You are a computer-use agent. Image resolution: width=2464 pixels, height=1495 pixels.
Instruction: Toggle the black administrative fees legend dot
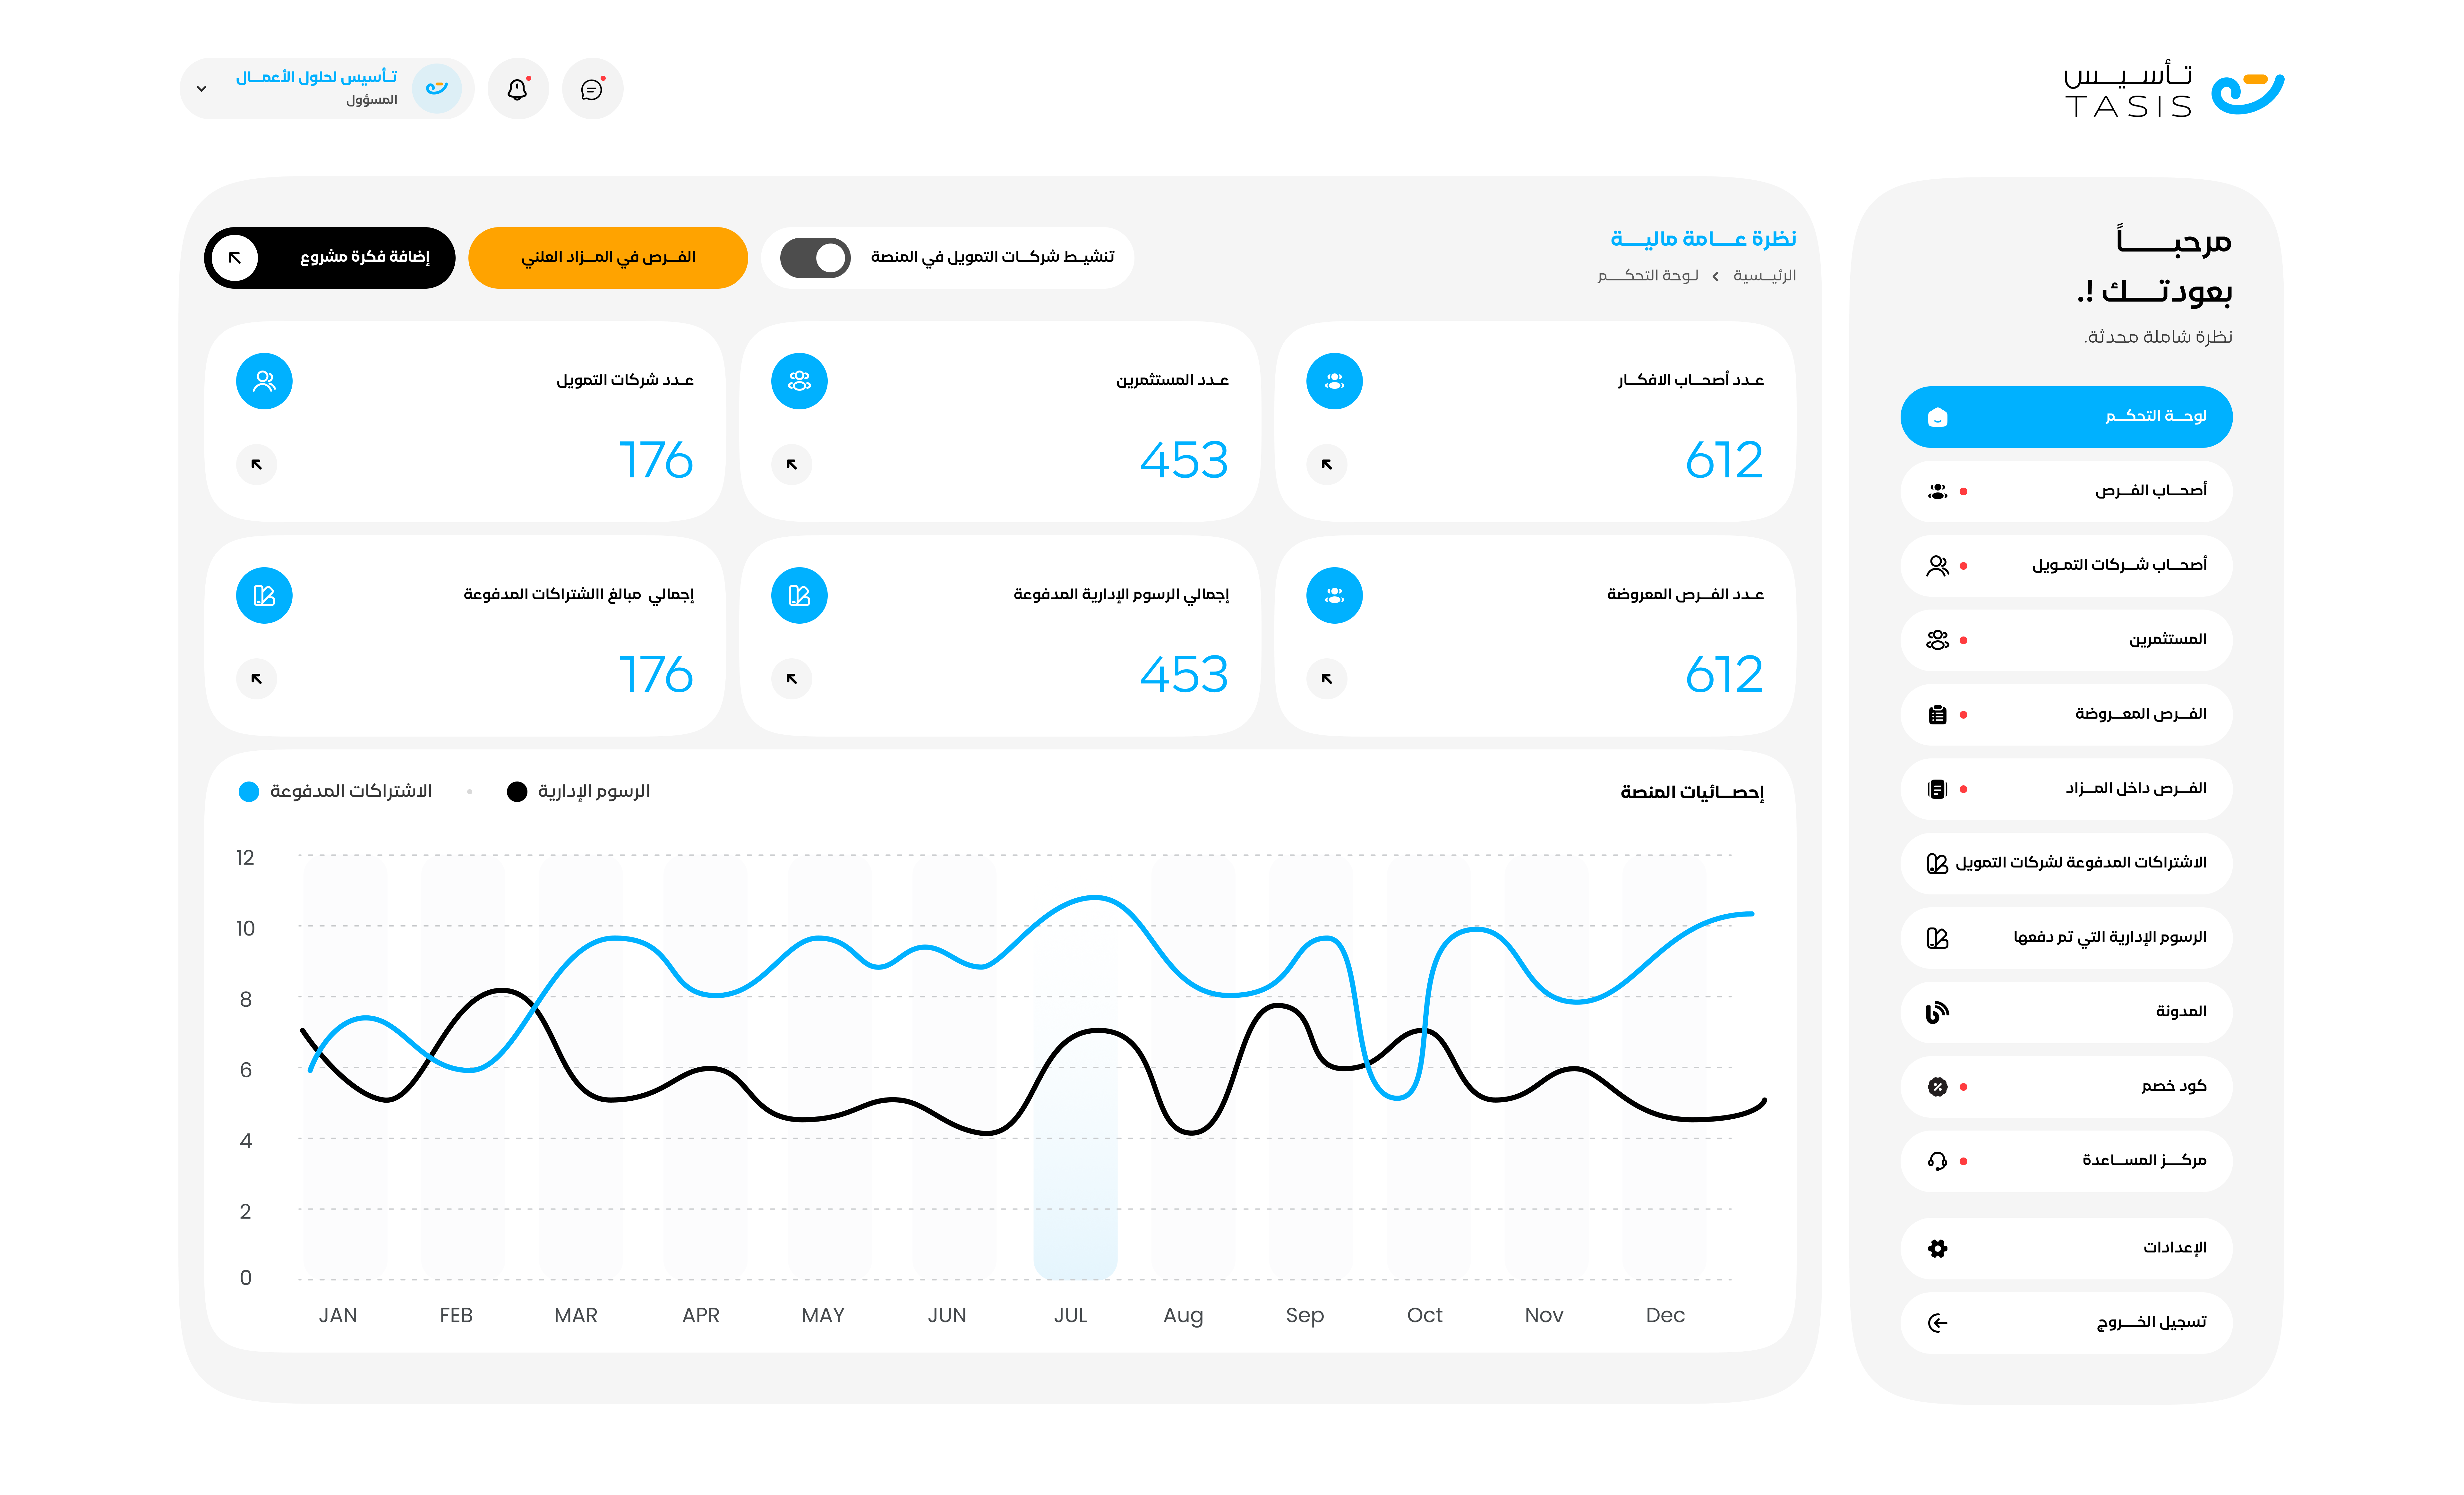coord(517,792)
